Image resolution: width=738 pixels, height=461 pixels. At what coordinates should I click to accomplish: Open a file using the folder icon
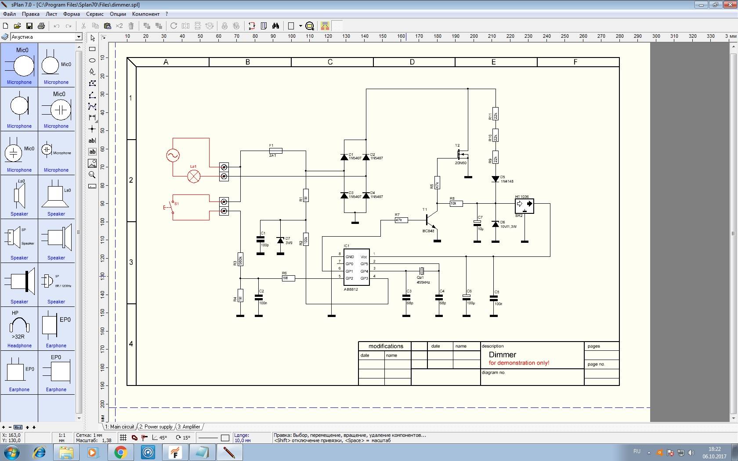click(x=17, y=26)
